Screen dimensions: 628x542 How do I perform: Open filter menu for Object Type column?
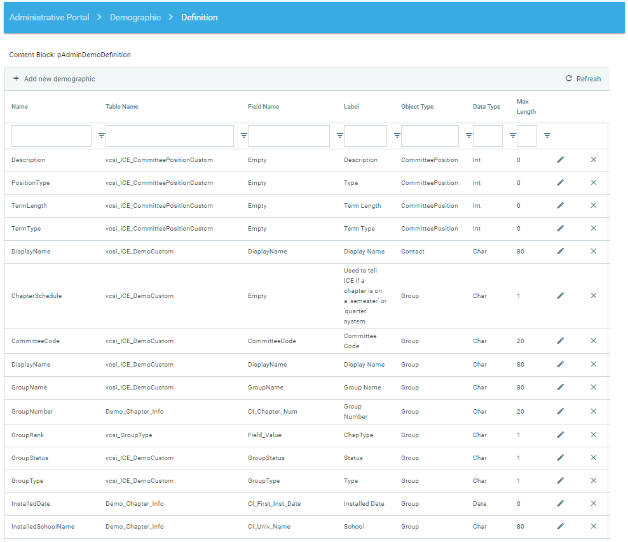[x=468, y=135]
